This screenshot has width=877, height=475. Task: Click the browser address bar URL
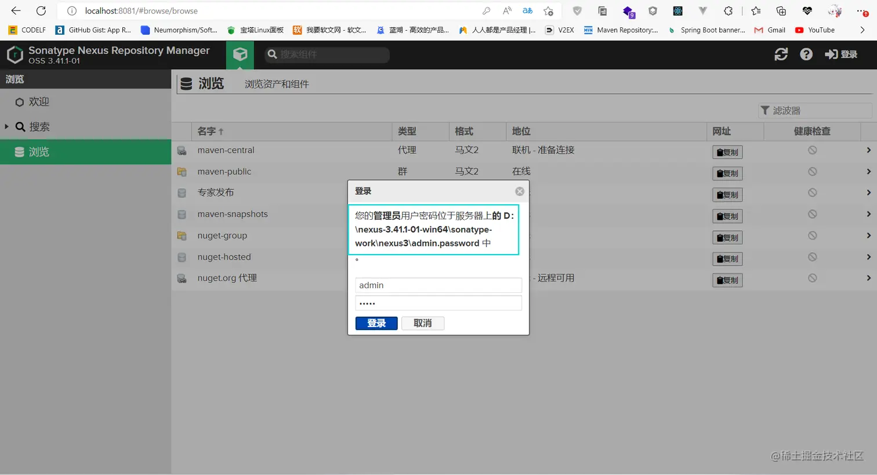coord(141,11)
